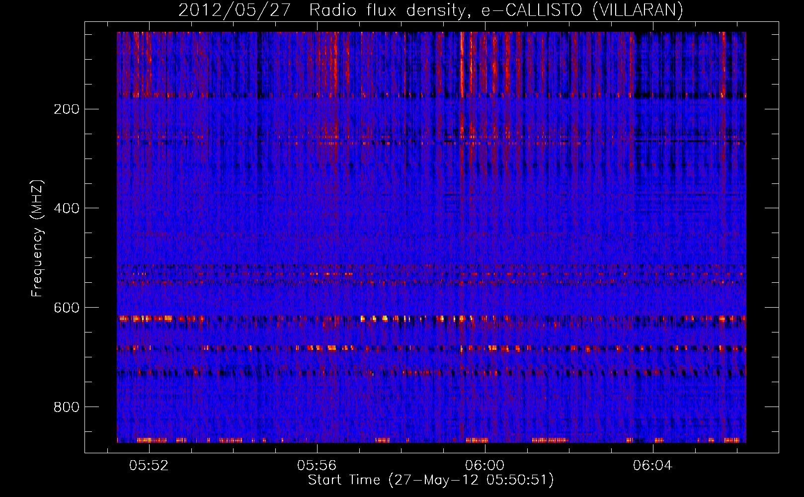Click the 600 frequency tick label
The height and width of the screenshot is (497, 804).
(67, 308)
